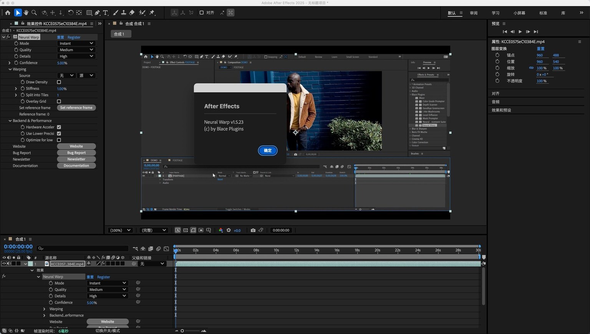This screenshot has height=334, width=590.
Task: Select the Clone Stamp tool
Action: coord(124,13)
